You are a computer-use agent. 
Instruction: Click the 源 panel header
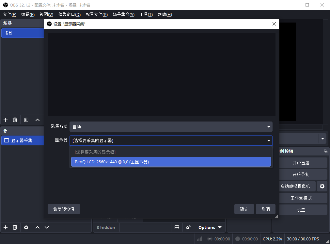tap(23, 131)
